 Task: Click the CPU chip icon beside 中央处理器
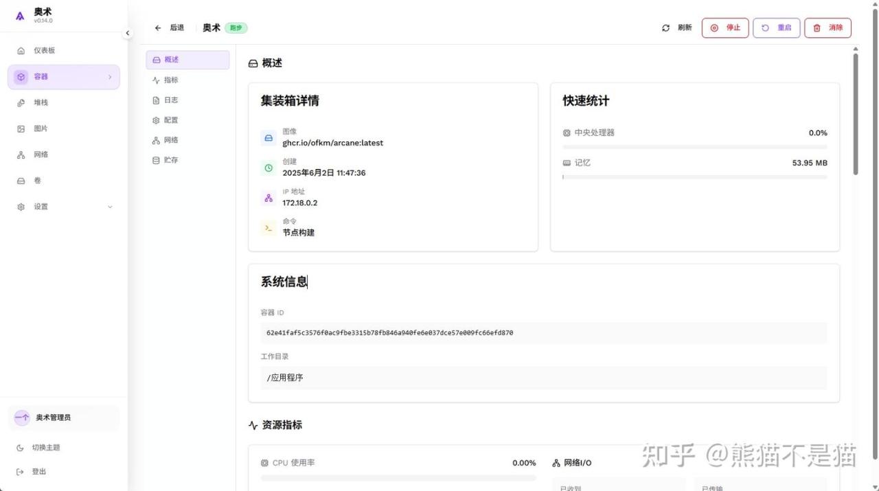tap(567, 133)
